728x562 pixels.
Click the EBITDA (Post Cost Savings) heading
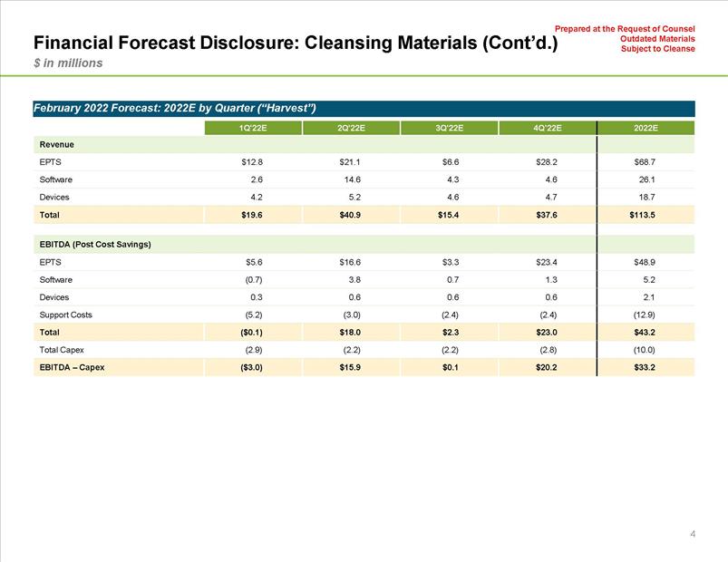point(95,245)
